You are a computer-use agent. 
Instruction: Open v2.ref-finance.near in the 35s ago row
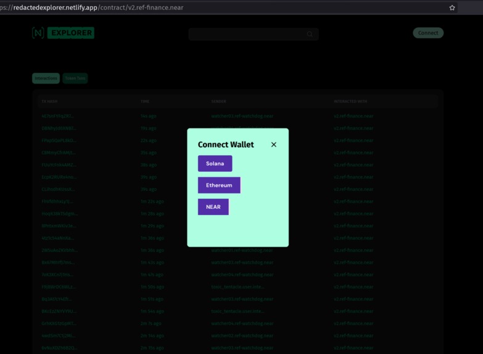pos(353,153)
